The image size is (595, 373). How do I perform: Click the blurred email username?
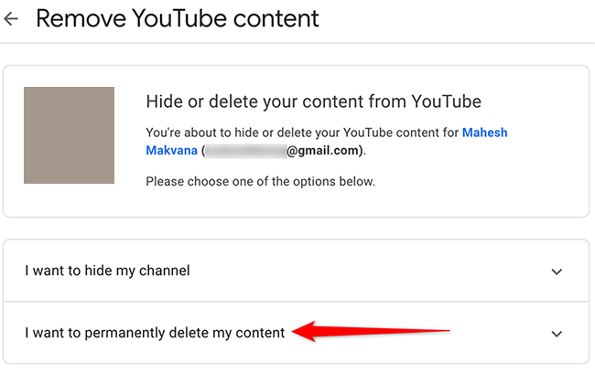tap(245, 151)
